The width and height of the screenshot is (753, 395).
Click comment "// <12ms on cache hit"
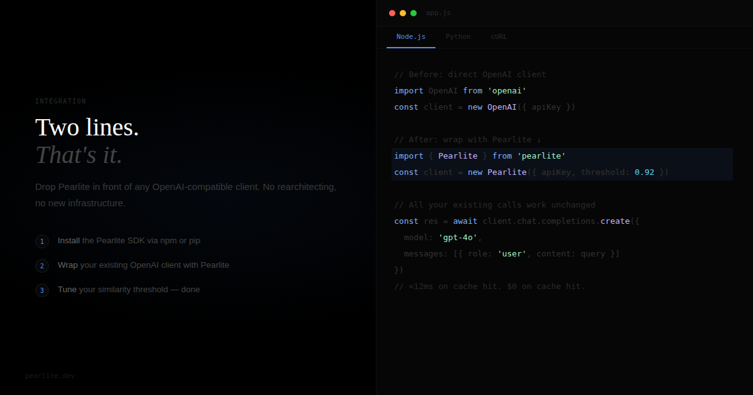pyautogui.click(x=489, y=287)
